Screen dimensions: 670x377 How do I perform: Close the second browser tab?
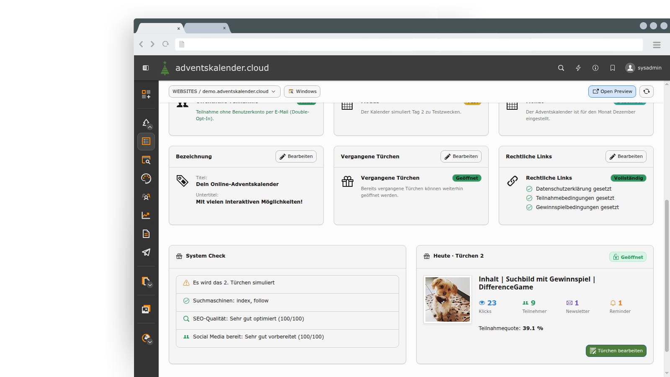224,28
